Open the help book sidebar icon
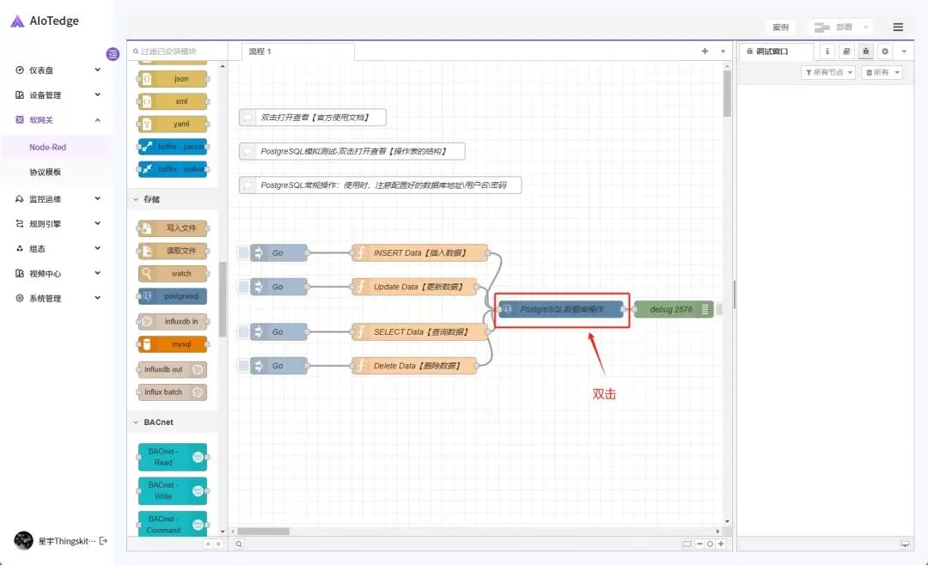This screenshot has height=565, width=928. coord(846,52)
